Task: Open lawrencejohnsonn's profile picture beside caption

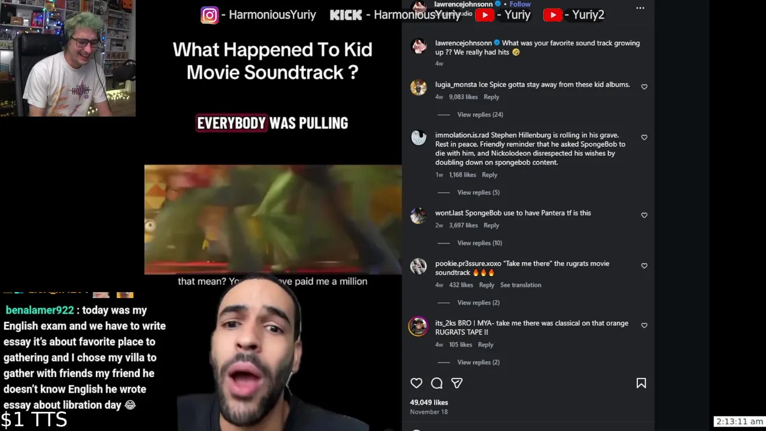Action: tap(418, 47)
